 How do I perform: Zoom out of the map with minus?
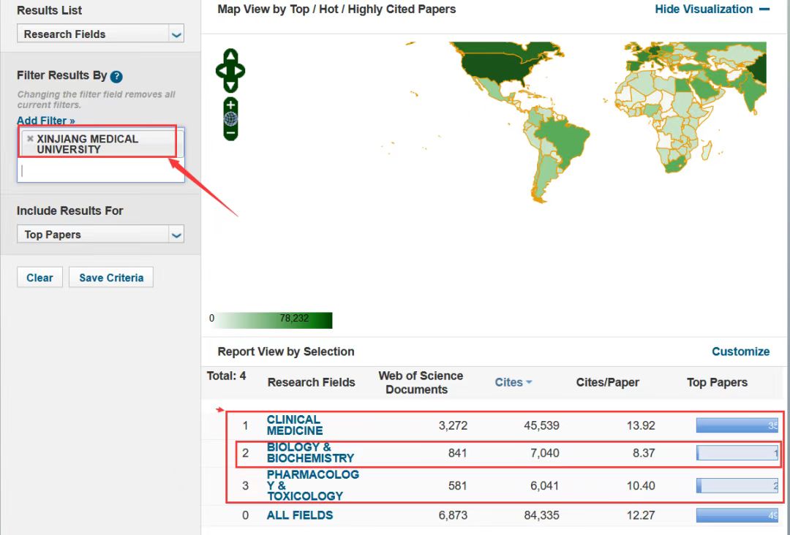point(230,133)
